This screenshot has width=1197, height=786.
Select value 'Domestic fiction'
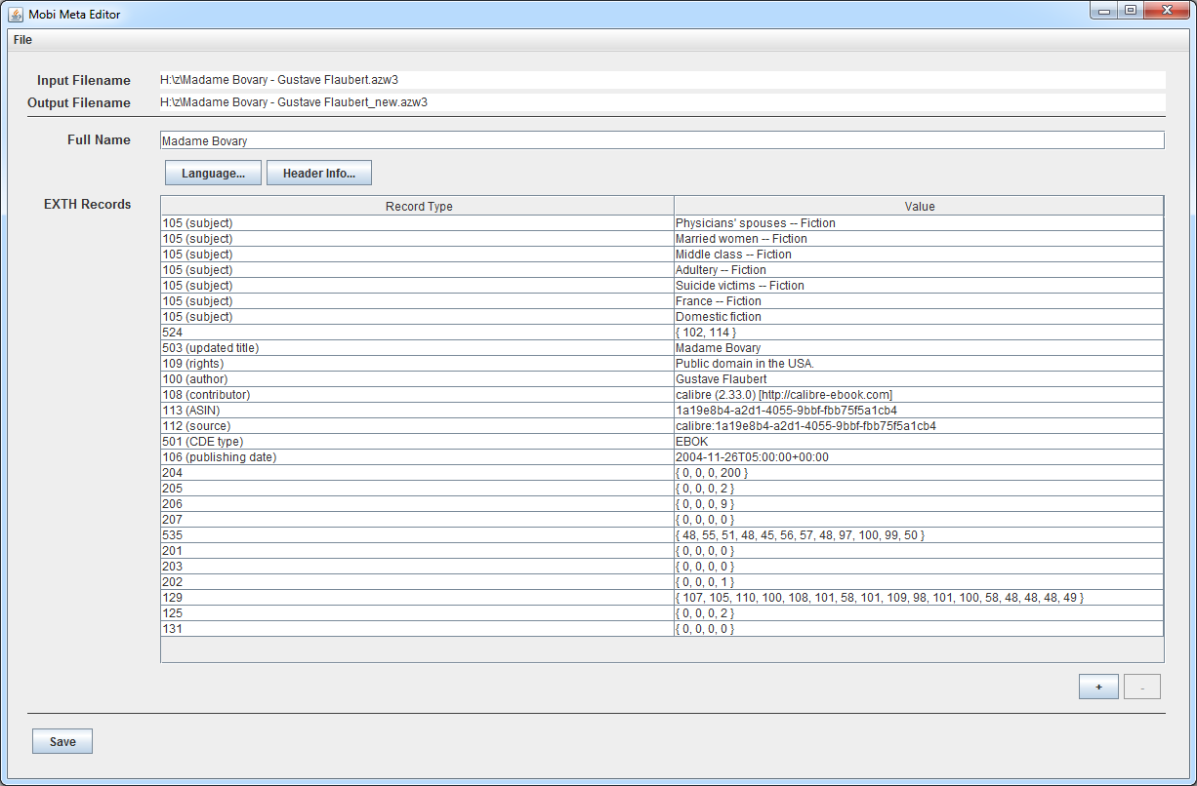[x=919, y=317]
